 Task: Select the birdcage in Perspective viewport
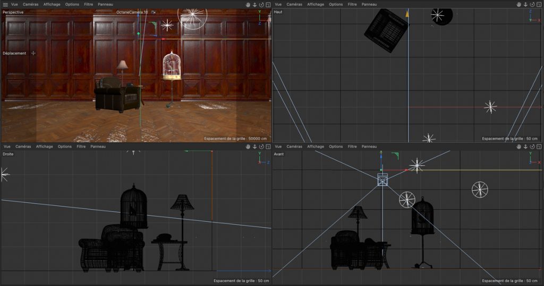click(172, 65)
